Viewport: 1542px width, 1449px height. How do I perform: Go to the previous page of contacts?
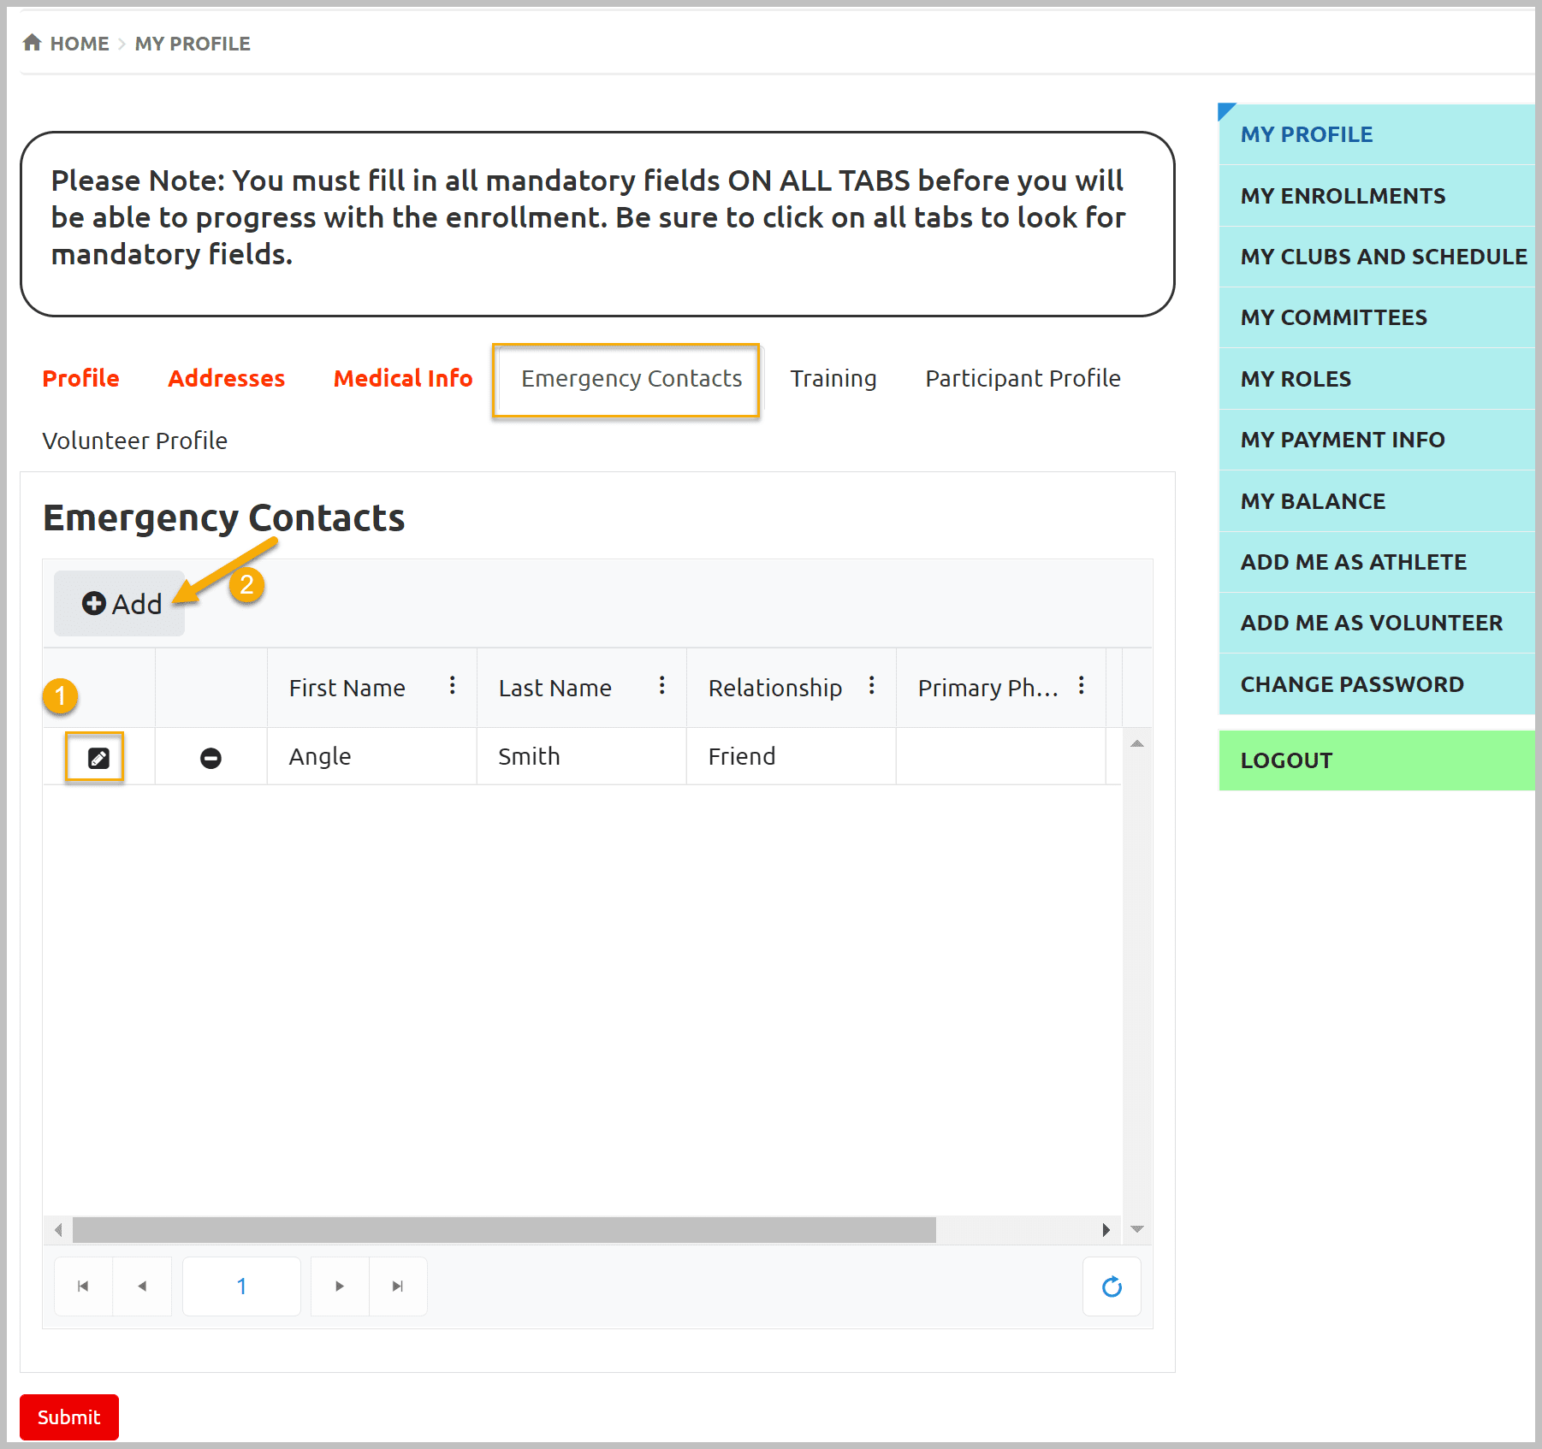point(142,1286)
